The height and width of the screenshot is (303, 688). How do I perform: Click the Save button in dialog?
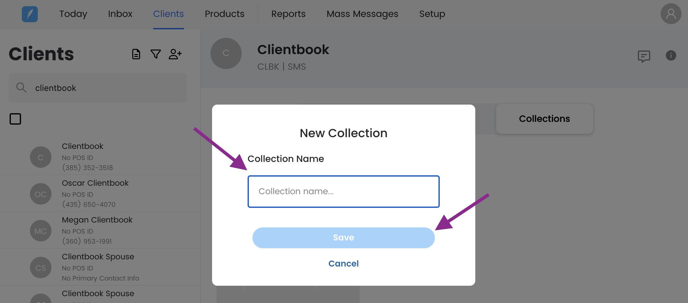pos(343,238)
